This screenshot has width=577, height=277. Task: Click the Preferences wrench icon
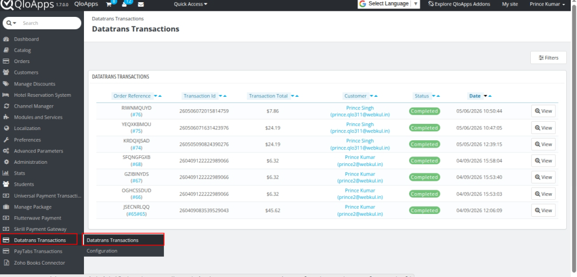6,140
